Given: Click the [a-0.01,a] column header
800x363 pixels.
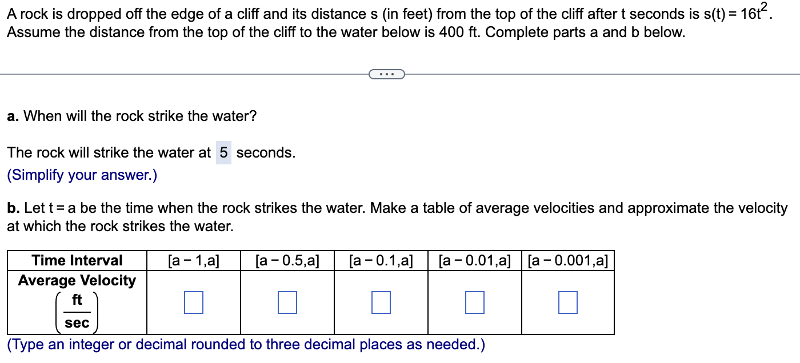Looking at the screenshot, I should point(474,260).
